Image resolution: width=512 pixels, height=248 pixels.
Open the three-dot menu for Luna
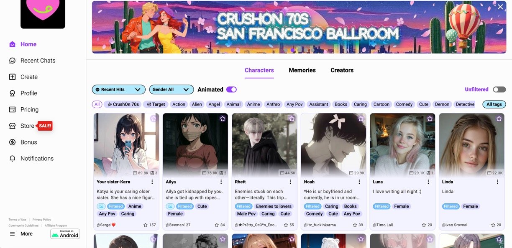[428, 182]
